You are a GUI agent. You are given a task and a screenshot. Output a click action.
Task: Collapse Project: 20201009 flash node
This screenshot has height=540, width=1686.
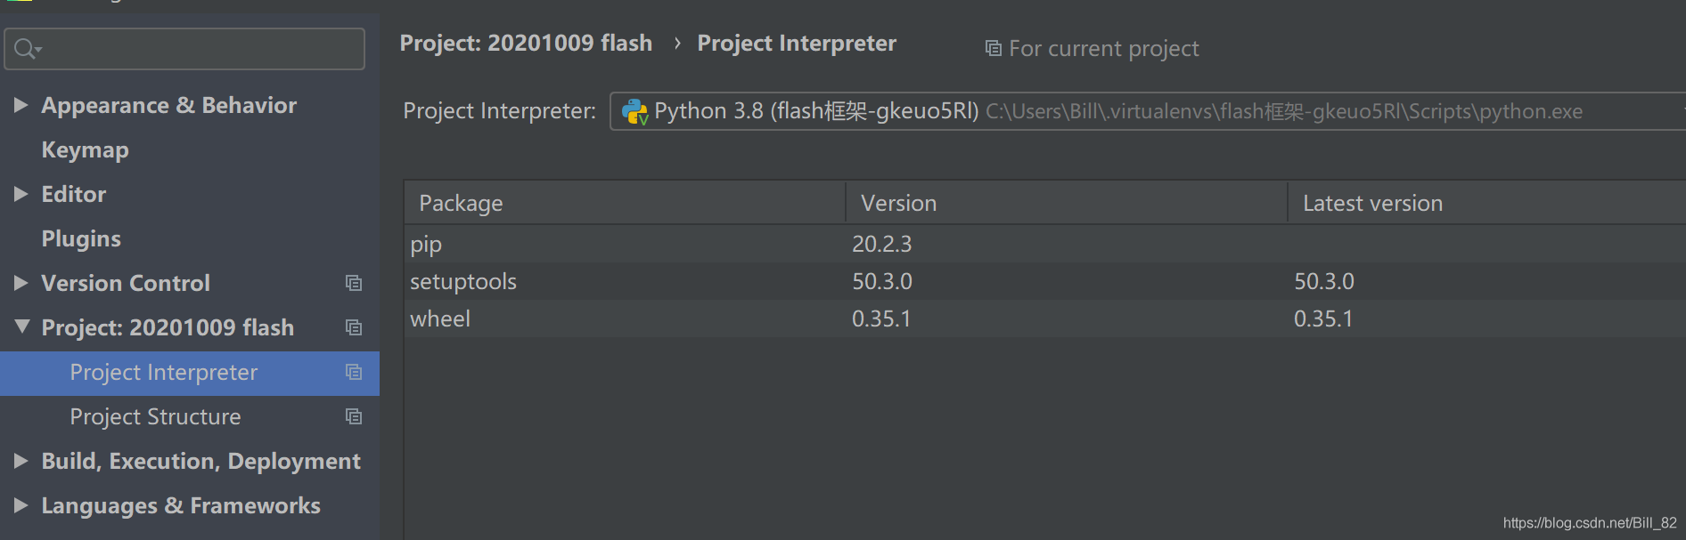coord(21,326)
